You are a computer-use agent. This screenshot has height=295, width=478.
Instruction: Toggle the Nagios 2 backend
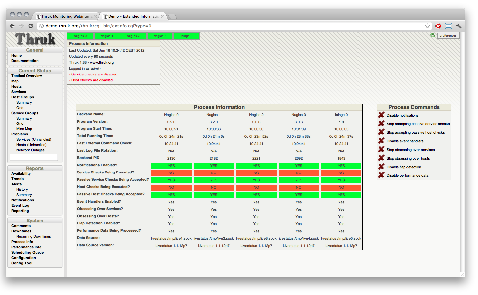133,36
